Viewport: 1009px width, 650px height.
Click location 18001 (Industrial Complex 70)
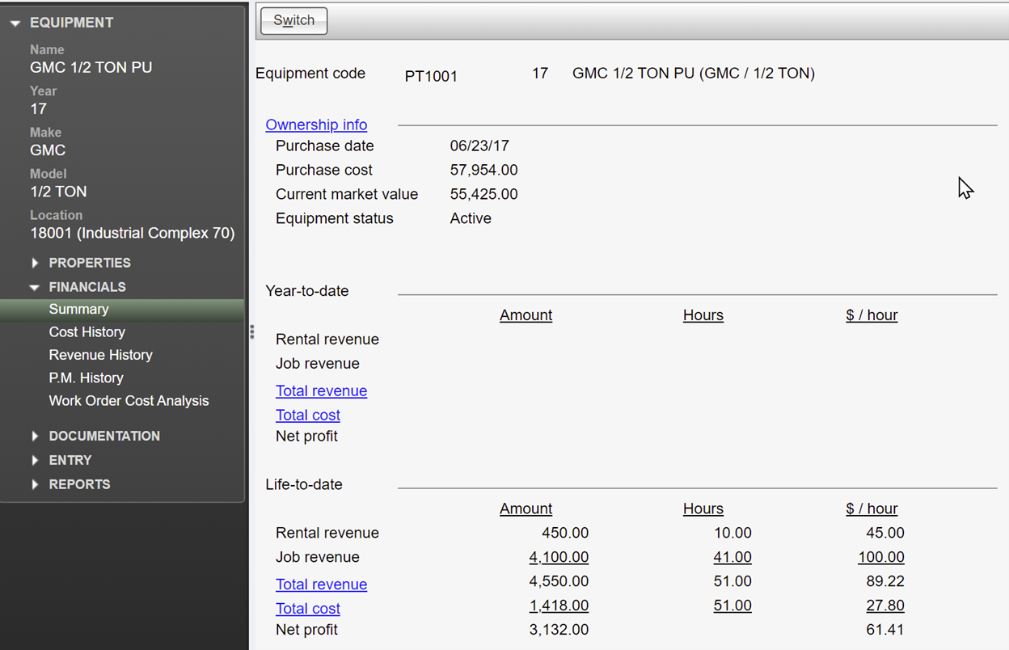pyautogui.click(x=133, y=234)
